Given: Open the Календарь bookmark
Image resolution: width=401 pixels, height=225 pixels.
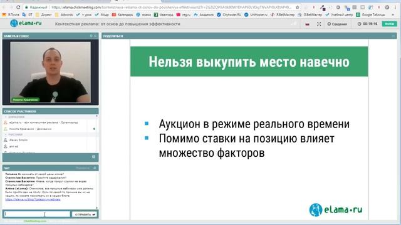Looking at the screenshot, I should pyautogui.click(x=123, y=15).
